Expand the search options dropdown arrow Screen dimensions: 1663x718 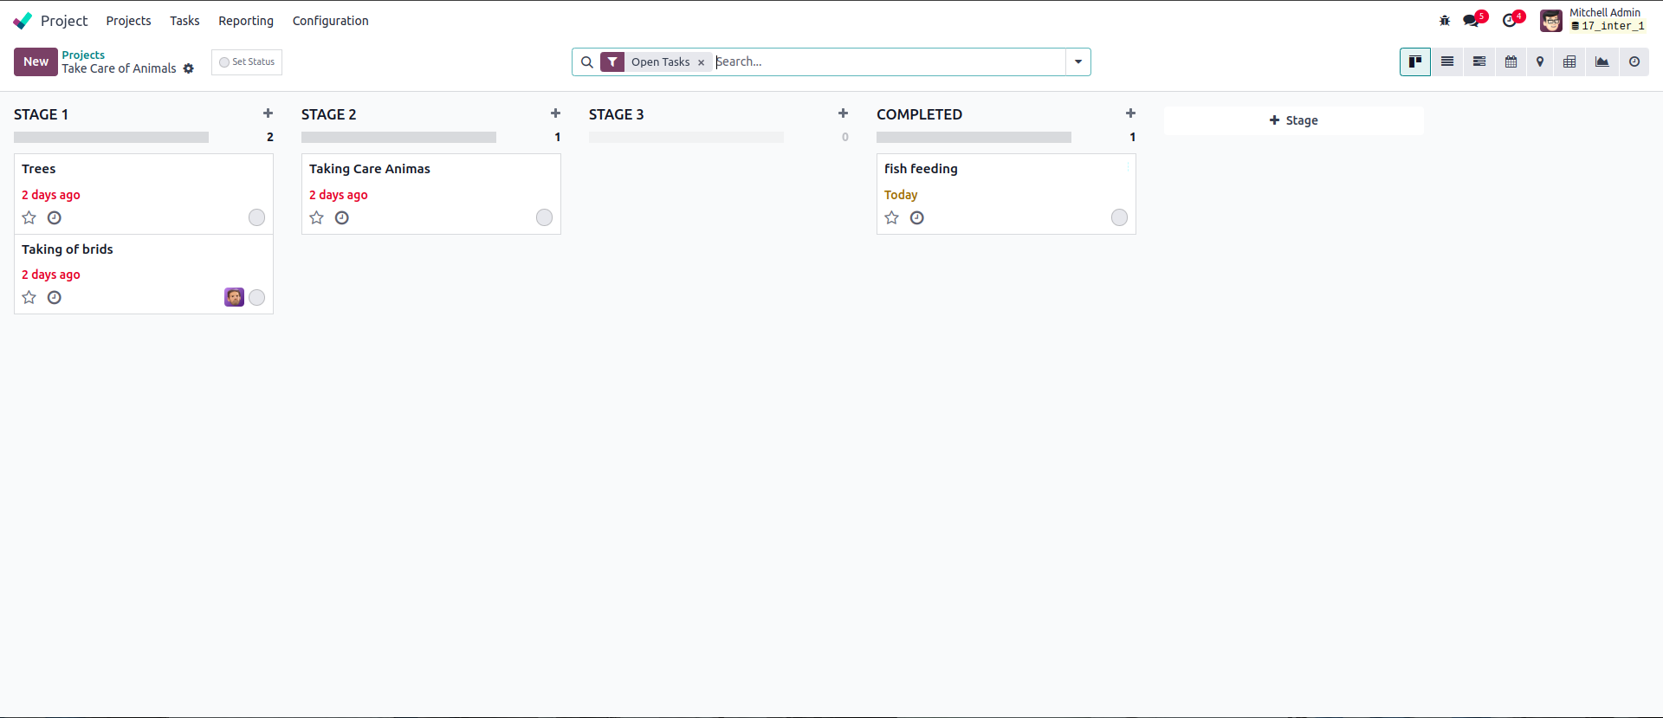1078,61
